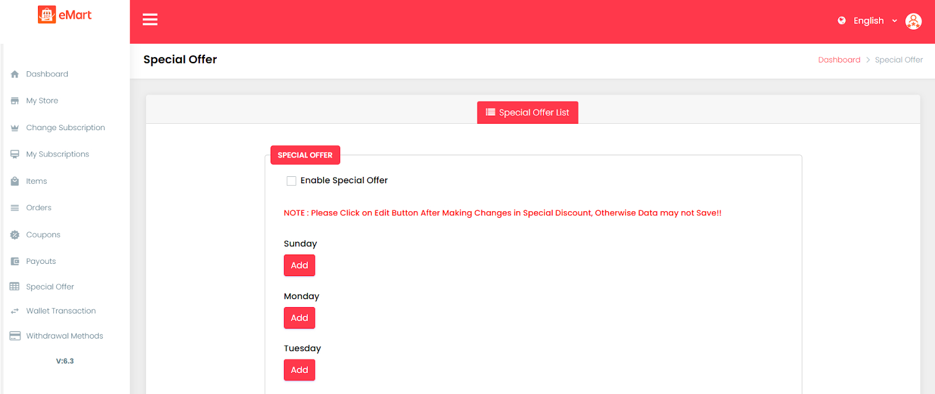Click the Coupons badge icon
This screenshot has height=394, width=935.
pos(15,235)
